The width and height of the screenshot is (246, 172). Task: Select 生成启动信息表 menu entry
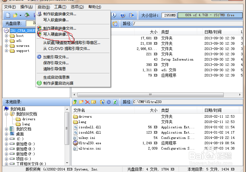(56, 77)
